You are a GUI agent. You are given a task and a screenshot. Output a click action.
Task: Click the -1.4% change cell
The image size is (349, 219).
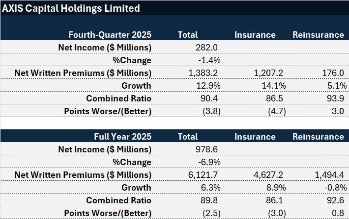click(x=209, y=60)
